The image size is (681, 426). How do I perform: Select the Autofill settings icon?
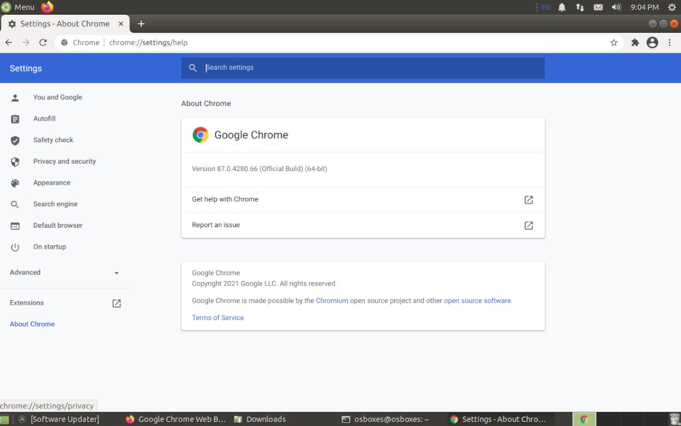(14, 118)
